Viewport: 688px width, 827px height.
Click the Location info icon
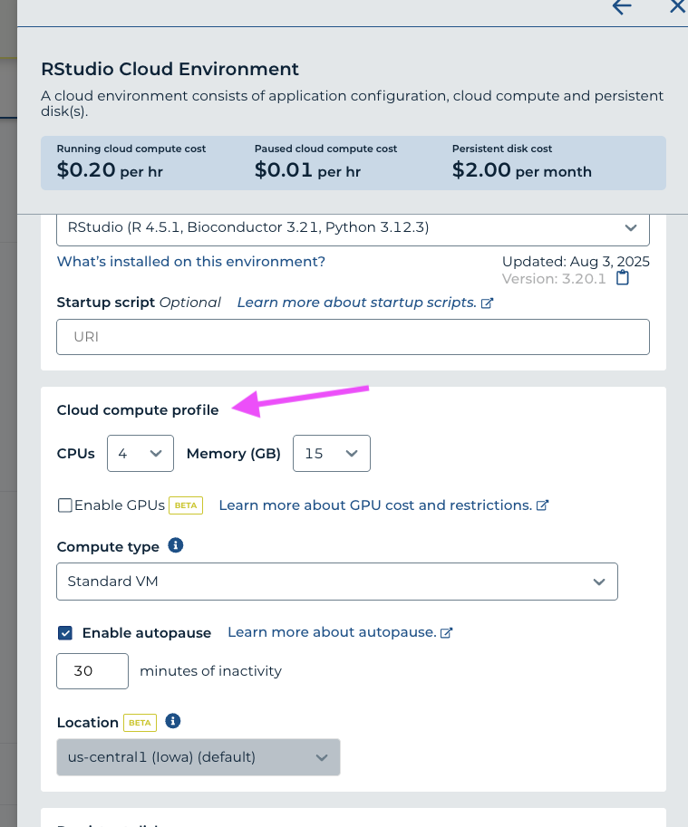173,721
